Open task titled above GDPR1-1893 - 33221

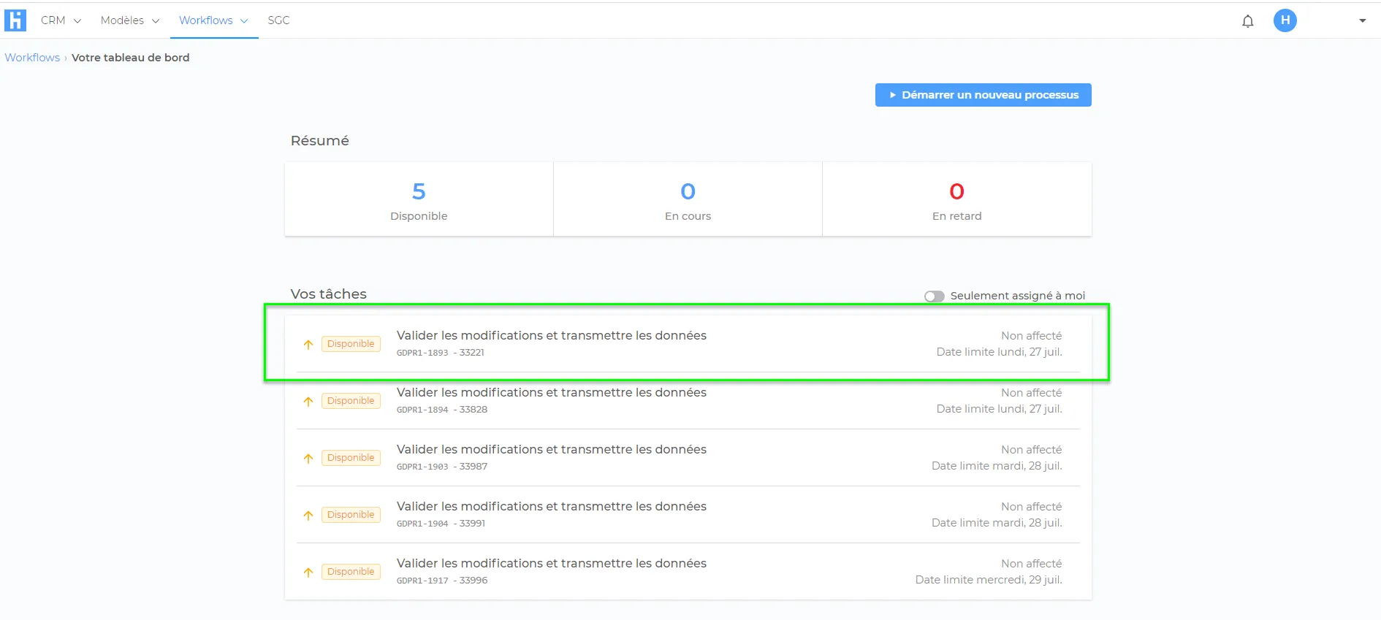click(552, 335)
